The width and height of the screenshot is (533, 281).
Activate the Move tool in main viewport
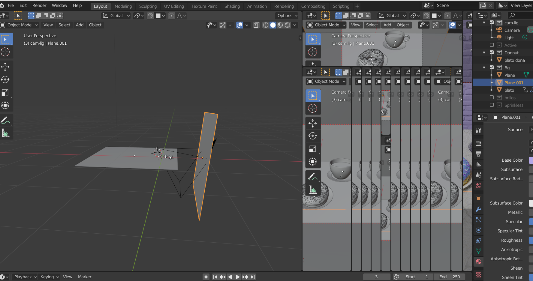5,67
